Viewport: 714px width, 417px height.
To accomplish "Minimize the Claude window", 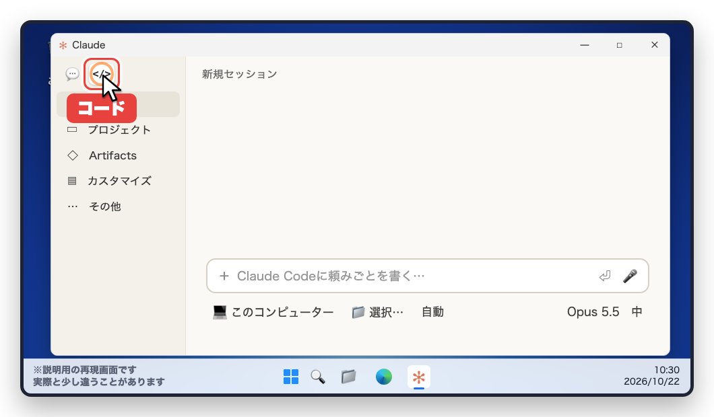I will click(585, 45).
